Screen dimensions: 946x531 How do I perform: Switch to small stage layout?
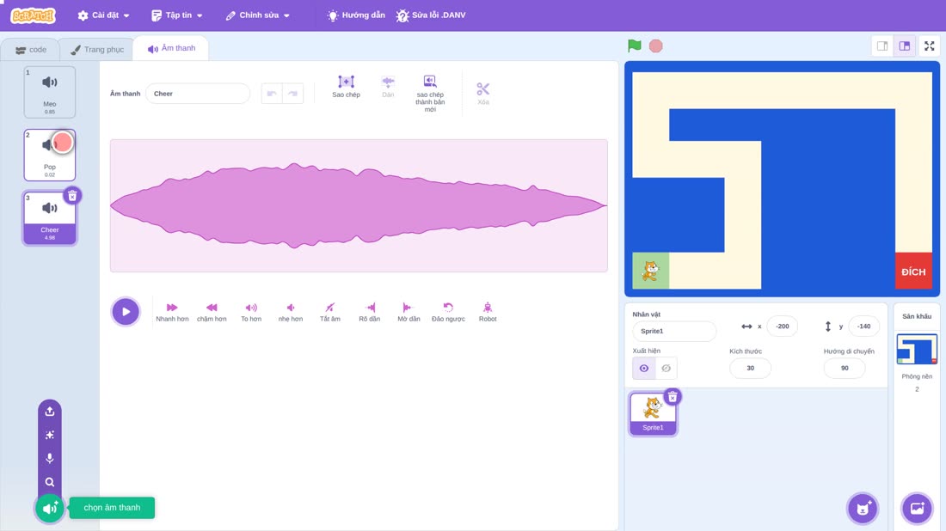(882, 46)
